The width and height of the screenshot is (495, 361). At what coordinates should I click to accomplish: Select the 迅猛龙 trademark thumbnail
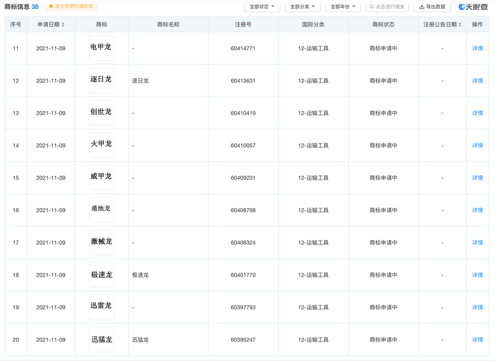click(x=101, y=339)
